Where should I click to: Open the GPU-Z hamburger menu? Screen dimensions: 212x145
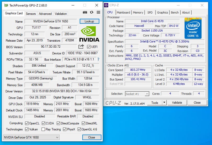99,12
